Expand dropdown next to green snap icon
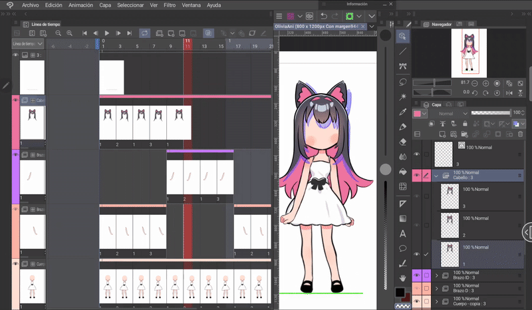 pyautogui.click(x=359, y=16)
